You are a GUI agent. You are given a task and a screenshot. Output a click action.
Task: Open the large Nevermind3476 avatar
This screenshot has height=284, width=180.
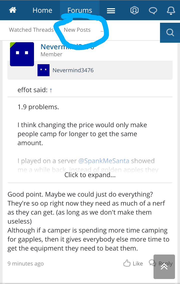(x=22, y=54)
